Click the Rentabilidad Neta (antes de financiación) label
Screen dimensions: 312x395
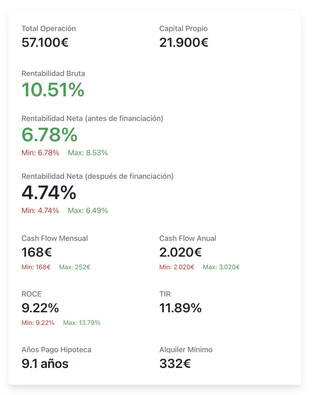point(92,119)
